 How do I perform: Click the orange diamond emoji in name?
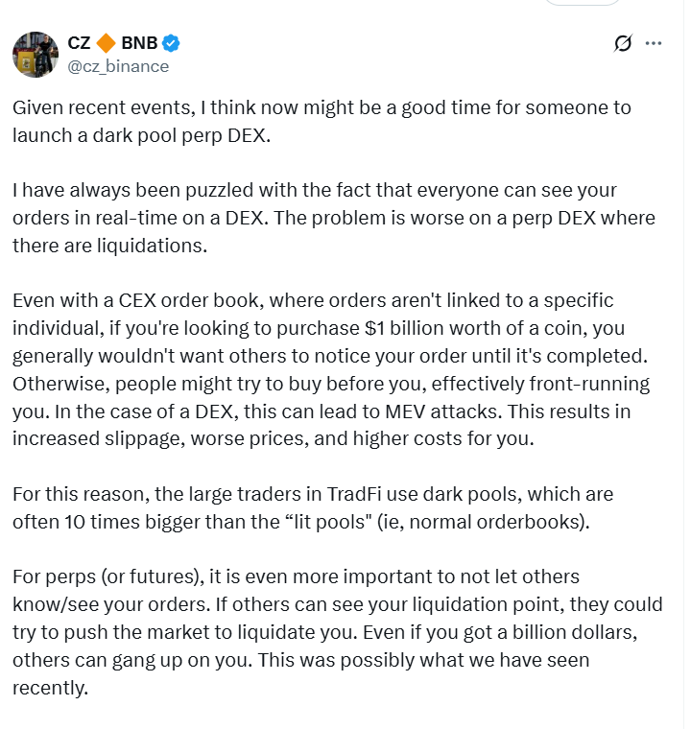106,43
